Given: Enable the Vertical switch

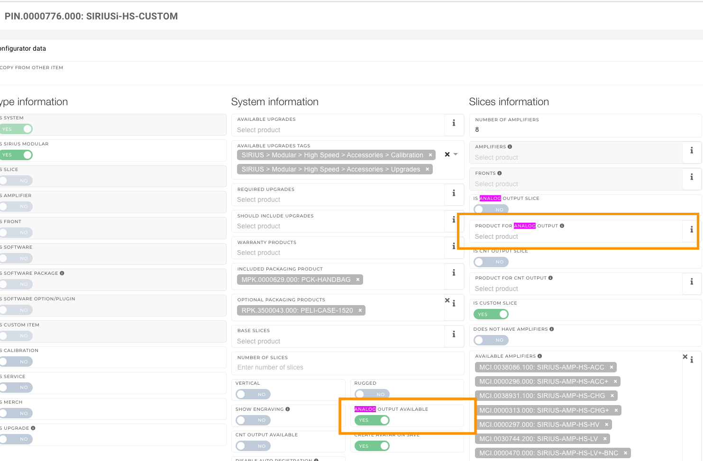Looking at the screenshot, I should click(253, 394).
